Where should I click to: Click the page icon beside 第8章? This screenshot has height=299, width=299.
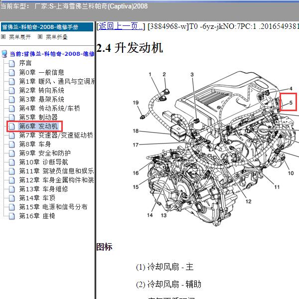tap(12, 144)
